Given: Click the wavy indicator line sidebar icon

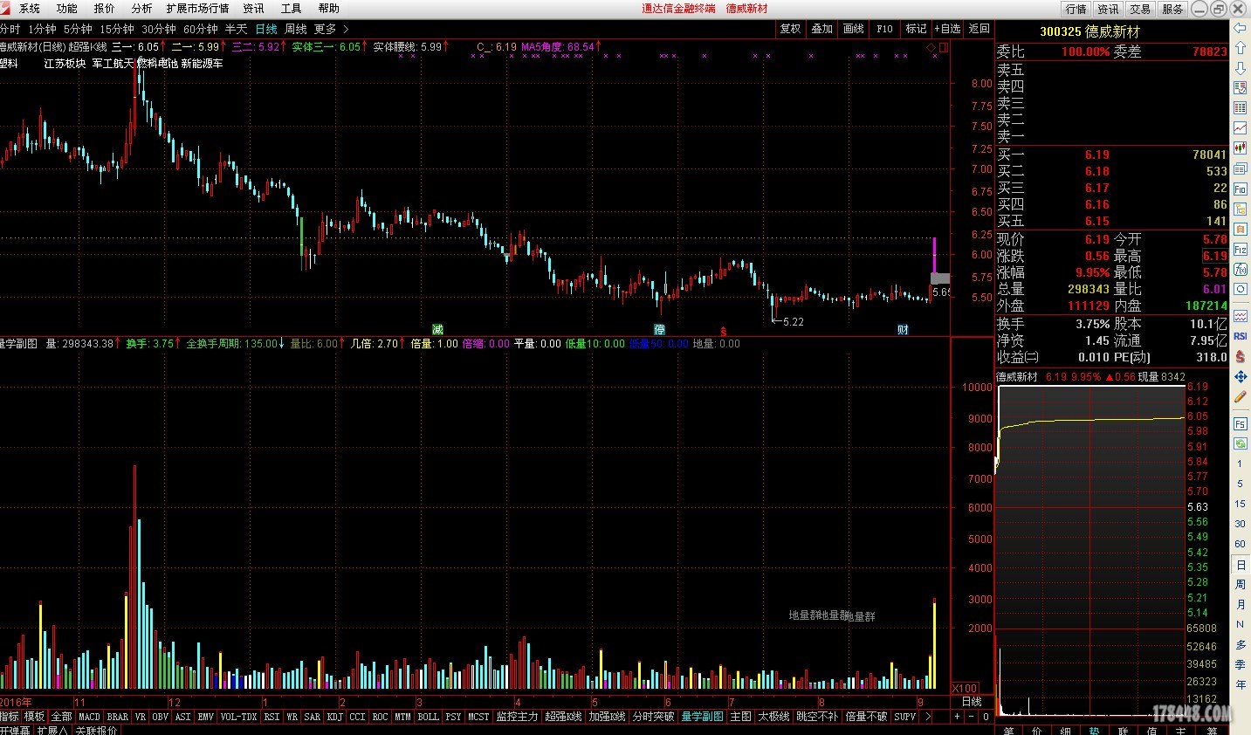Looking at the screenshot, I should (1241, 316).
